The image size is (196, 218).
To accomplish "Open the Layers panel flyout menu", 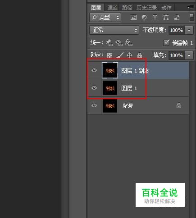I will [191, 7].
